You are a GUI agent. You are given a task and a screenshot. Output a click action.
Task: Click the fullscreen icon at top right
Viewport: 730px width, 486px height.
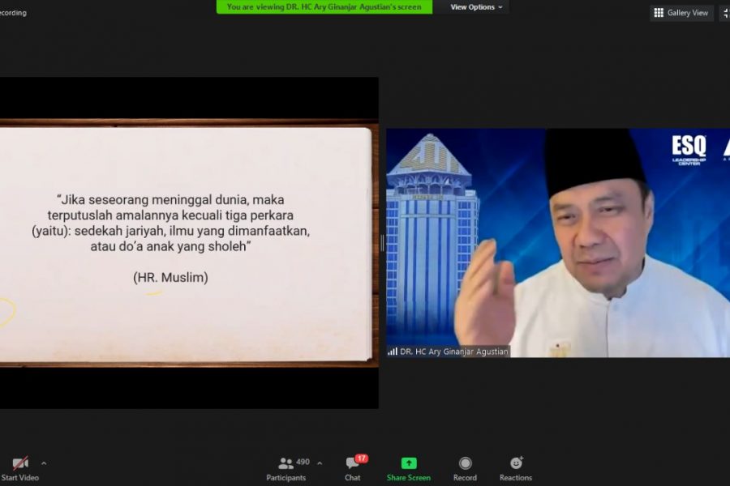click(x=725, y=13)
